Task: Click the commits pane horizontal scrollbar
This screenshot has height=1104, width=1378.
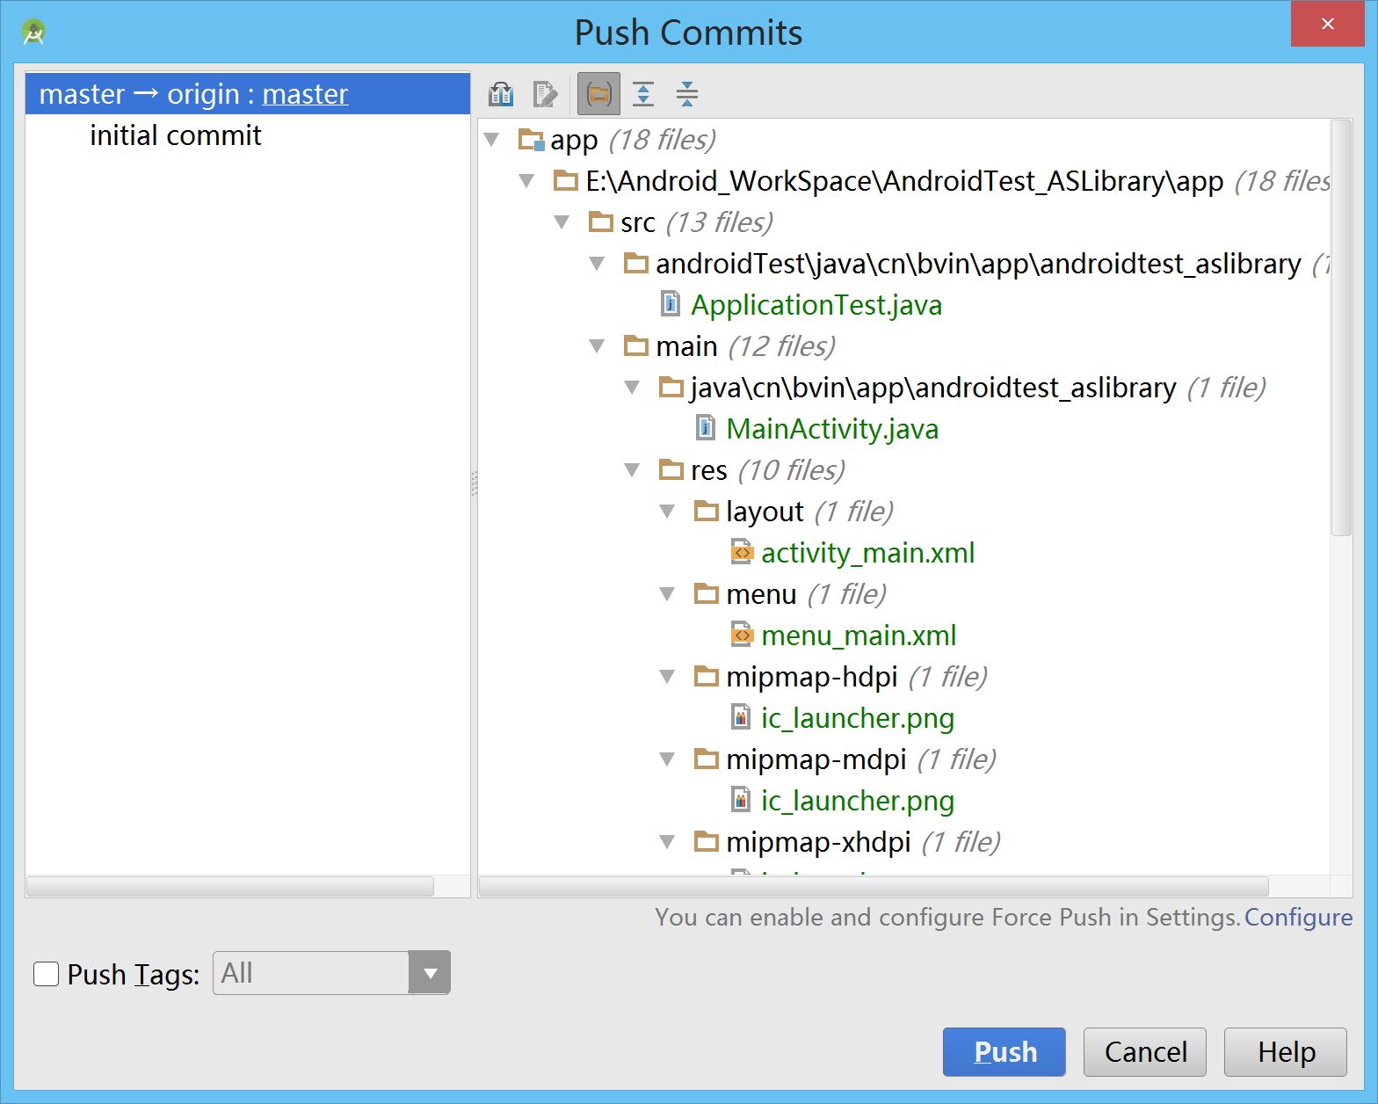Action: tap(230, 886)
